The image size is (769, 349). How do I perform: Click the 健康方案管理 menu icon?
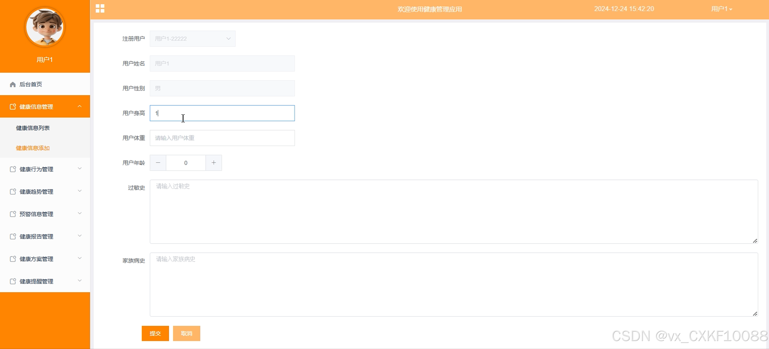point(13,259)
